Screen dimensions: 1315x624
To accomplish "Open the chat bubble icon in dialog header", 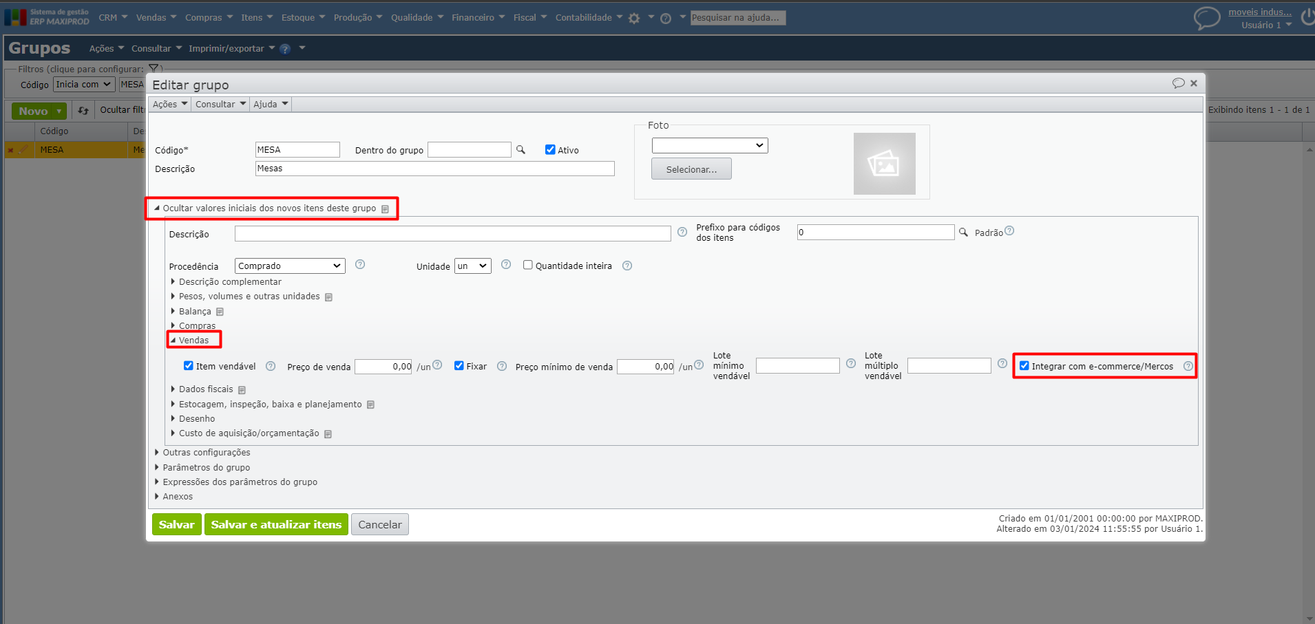I will click(x=1178, y=83).
